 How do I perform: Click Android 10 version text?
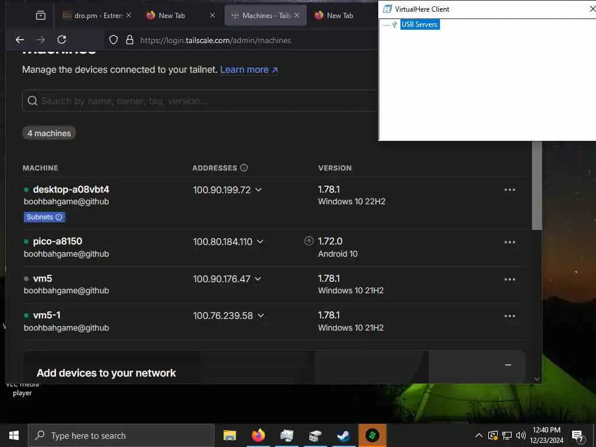[338, 254]
